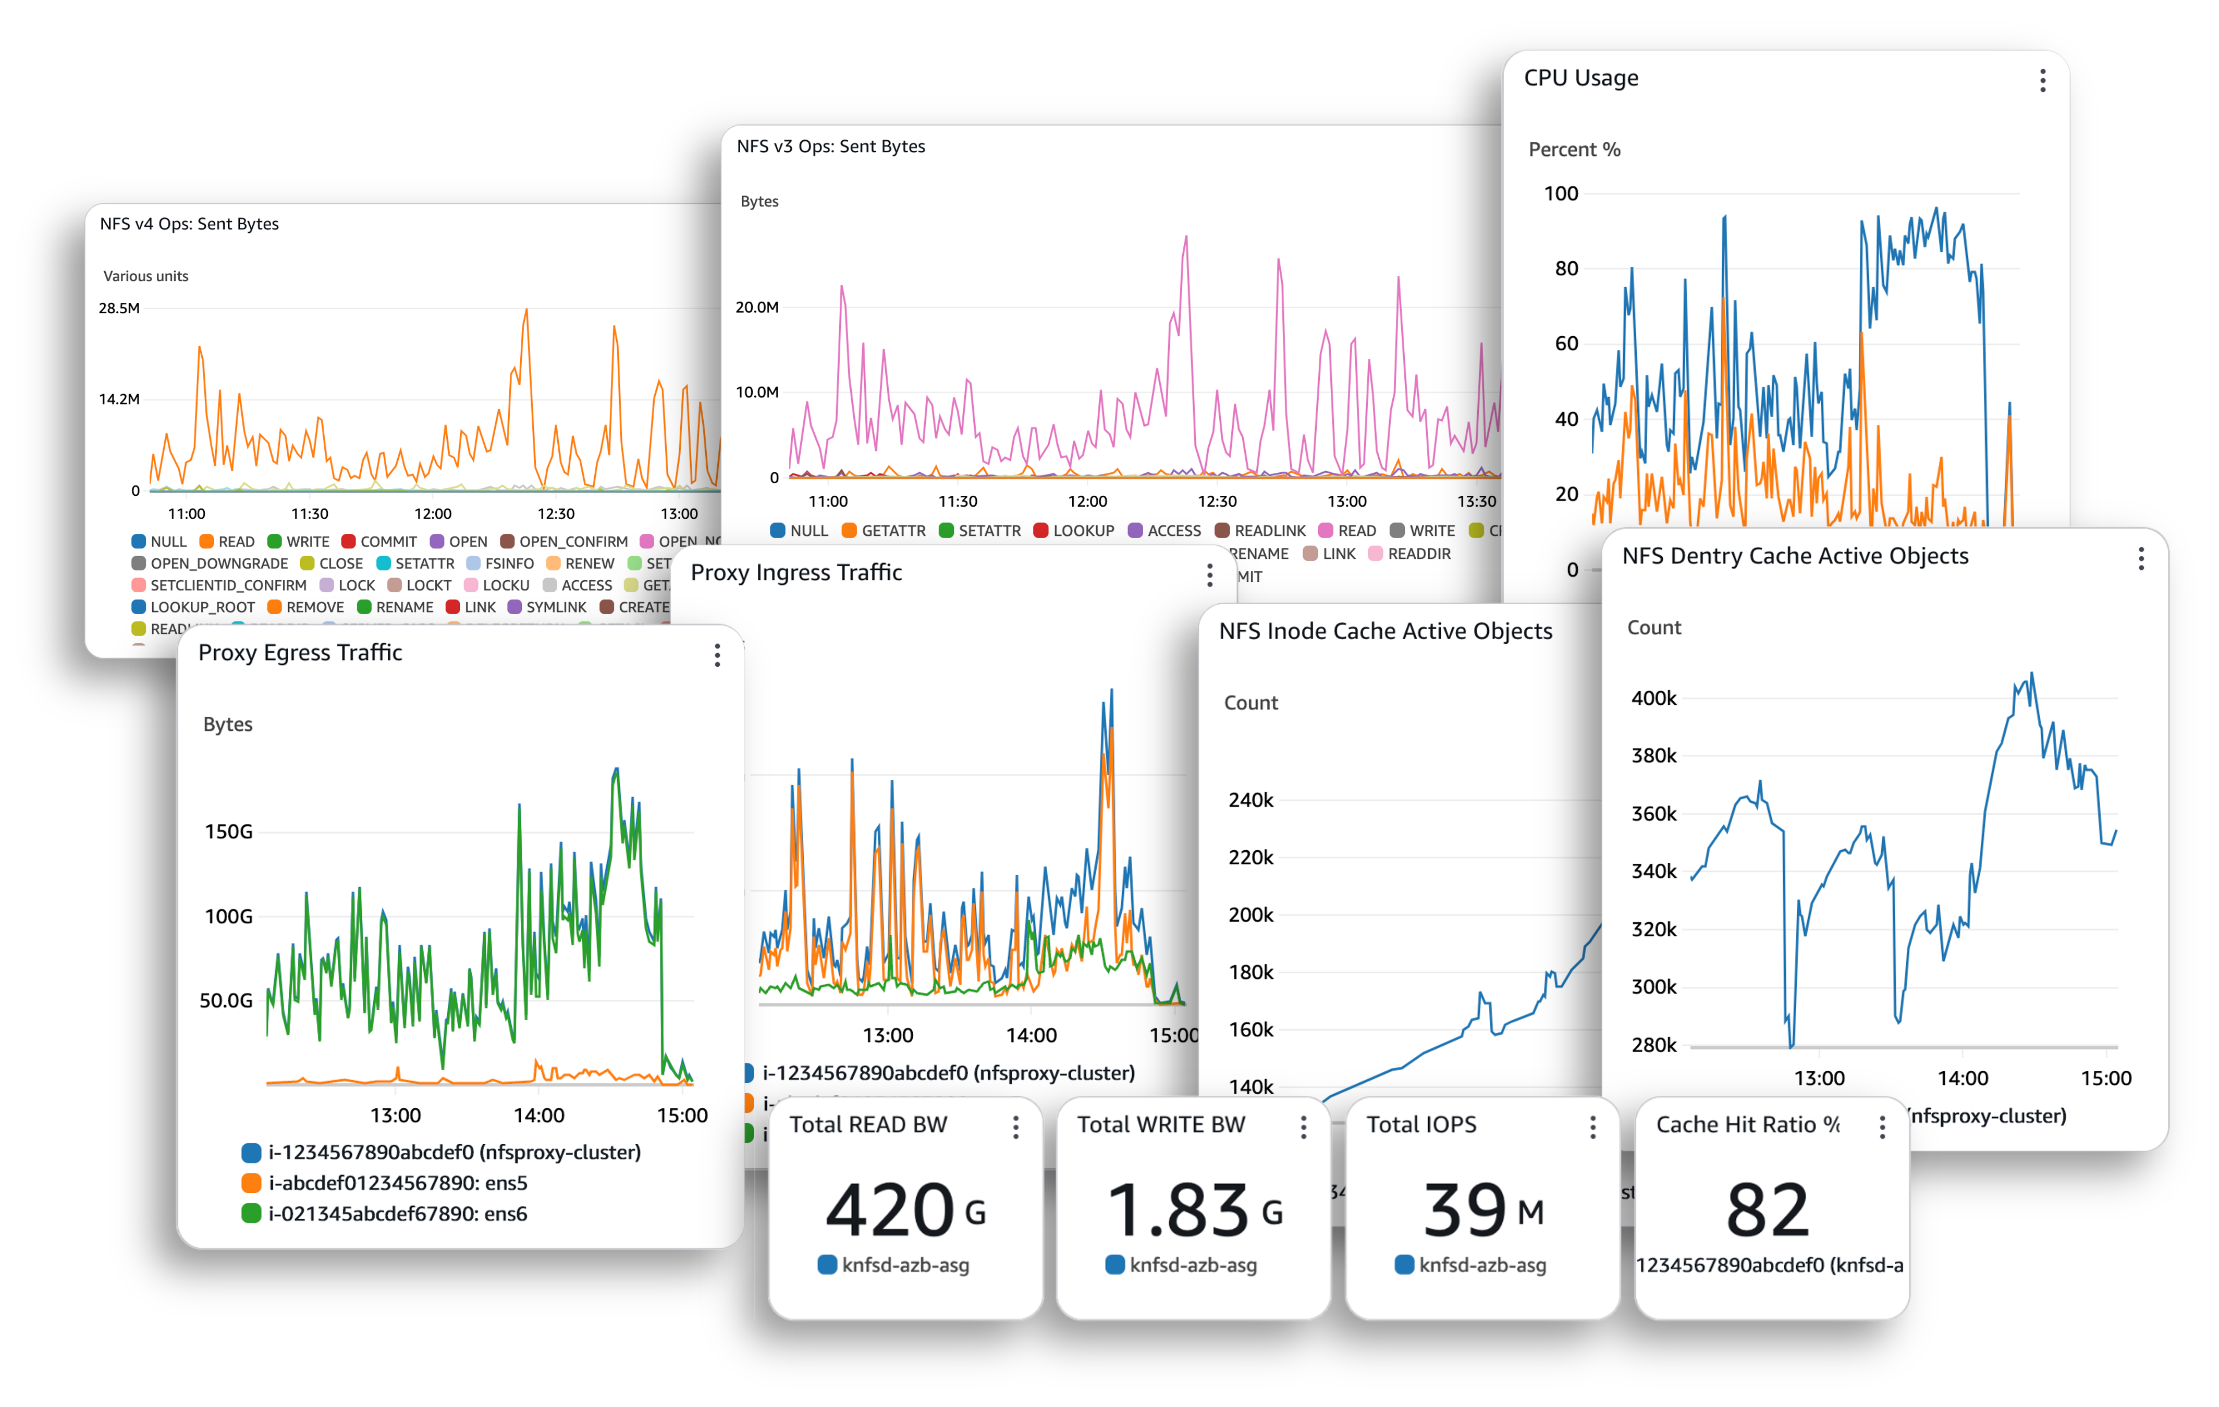Click 'Percent %' axis label in CPU Usage
2219x1407 pixels.
click(x=1575, y=149)
